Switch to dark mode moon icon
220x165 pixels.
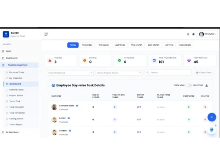click(x=188, y=34)
